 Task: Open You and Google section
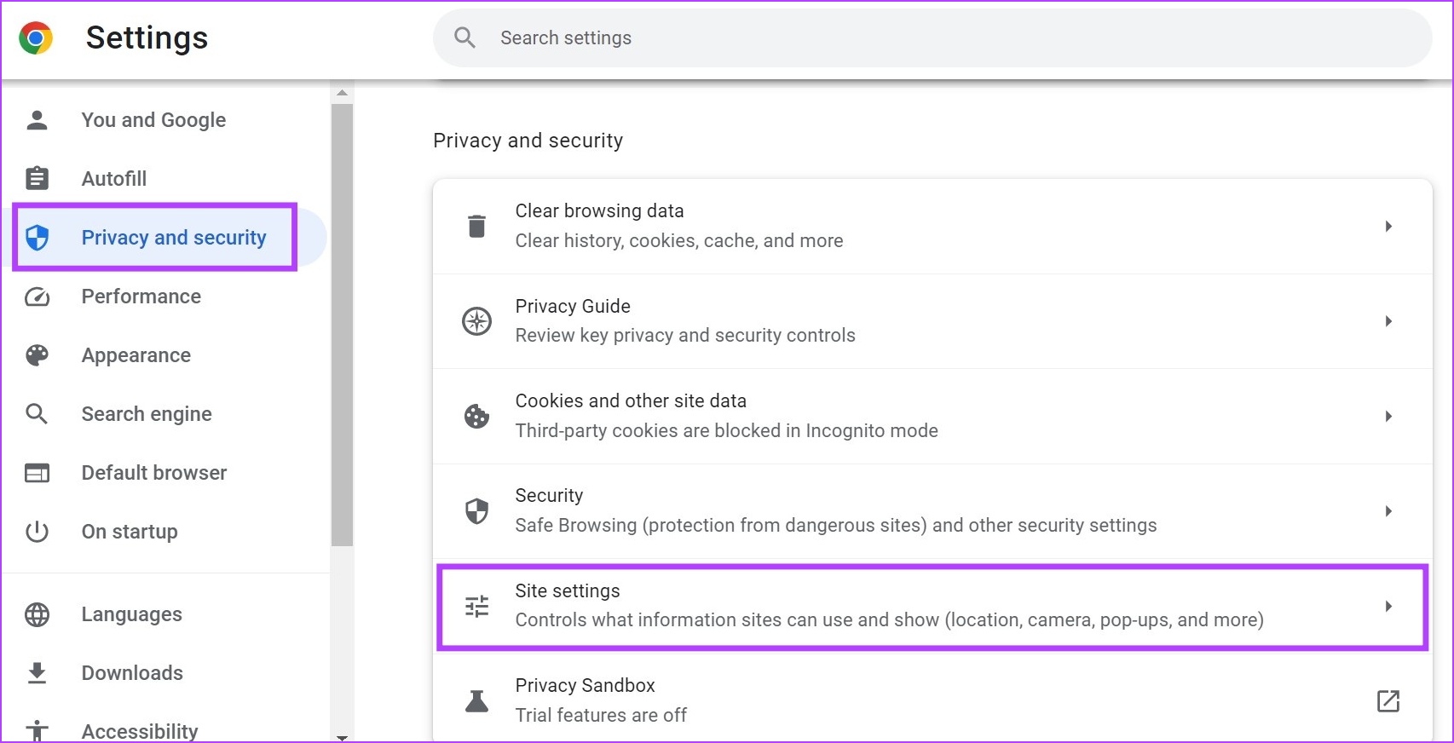coord(153,120)
